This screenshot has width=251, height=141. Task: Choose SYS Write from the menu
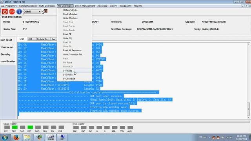pos(75,75)
